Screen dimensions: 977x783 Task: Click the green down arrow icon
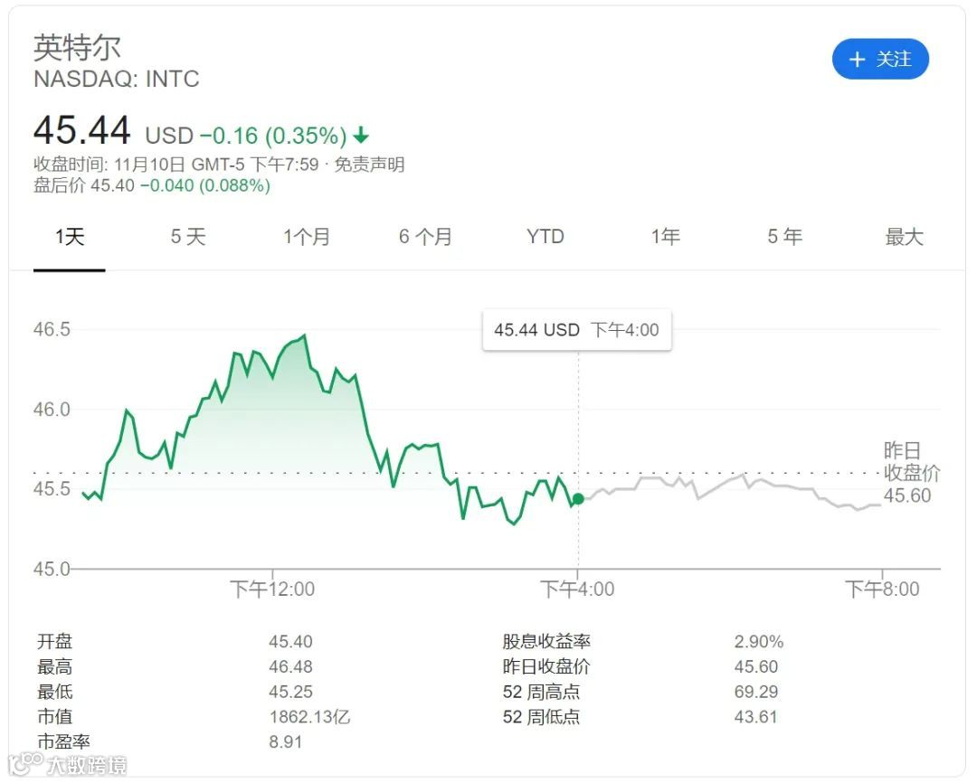point(361,137)
